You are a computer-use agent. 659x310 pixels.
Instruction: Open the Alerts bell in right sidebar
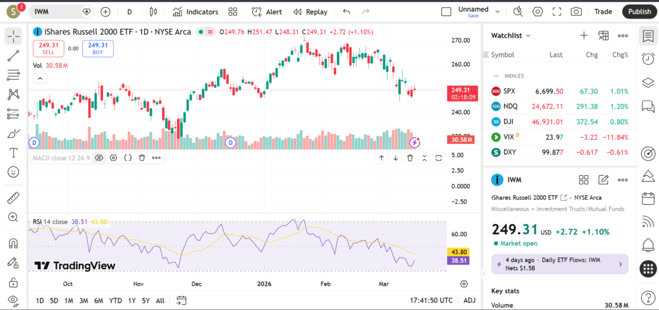[648, 245]
